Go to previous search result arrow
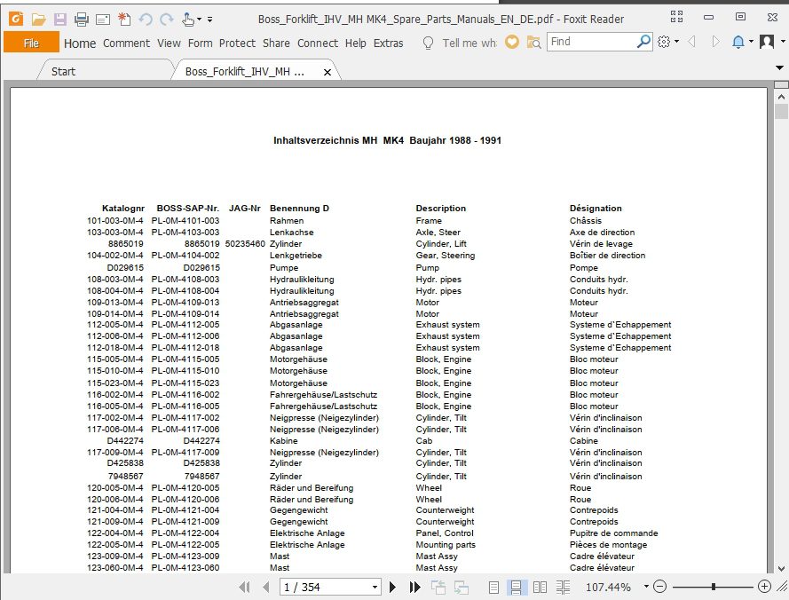Screen dimensions: 789x600 [x=692, y=42]
